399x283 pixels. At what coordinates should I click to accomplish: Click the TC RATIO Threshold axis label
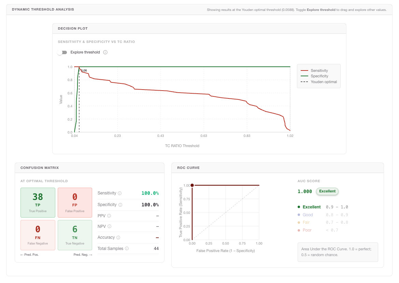(x=182, y=146)
